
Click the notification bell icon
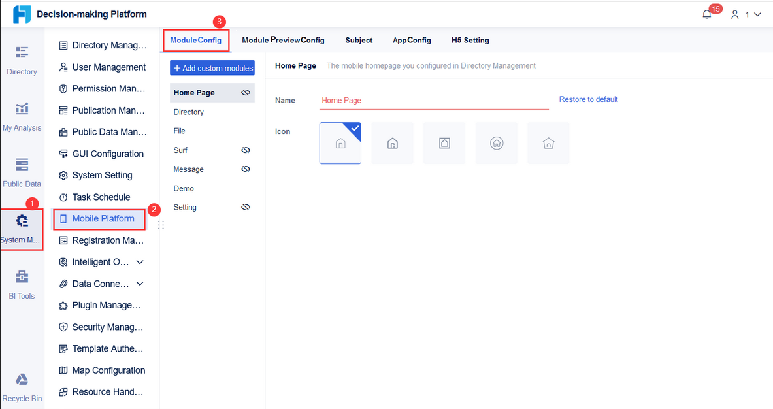click(706, 14)
